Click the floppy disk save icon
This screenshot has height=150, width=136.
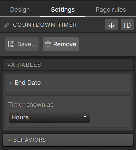11,44
